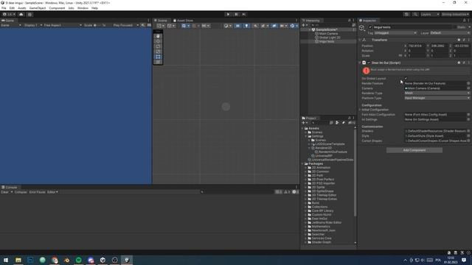472x265 pixels.
Task: Open the Tag dropdown in Inspector
Action: coord(395,32)
